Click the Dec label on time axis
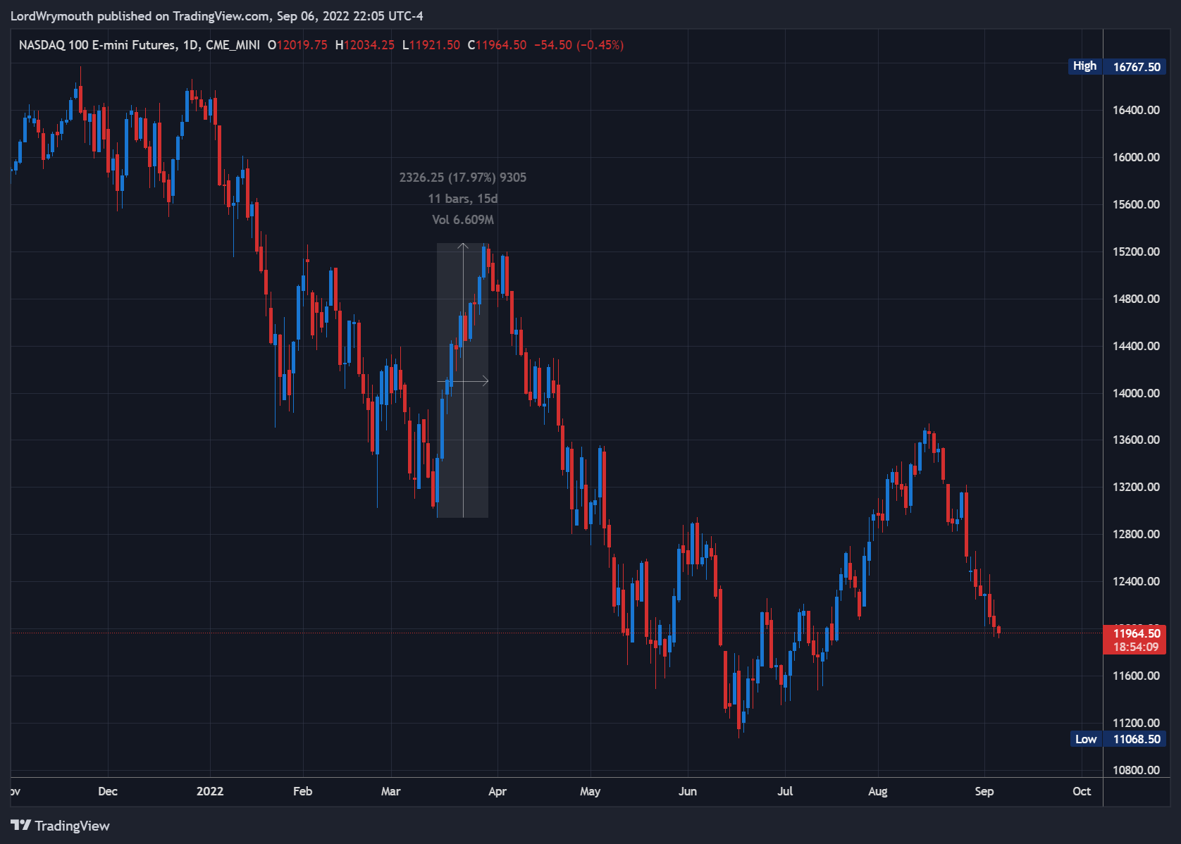This screenshot has width=1181, height=844. [108, 791]
